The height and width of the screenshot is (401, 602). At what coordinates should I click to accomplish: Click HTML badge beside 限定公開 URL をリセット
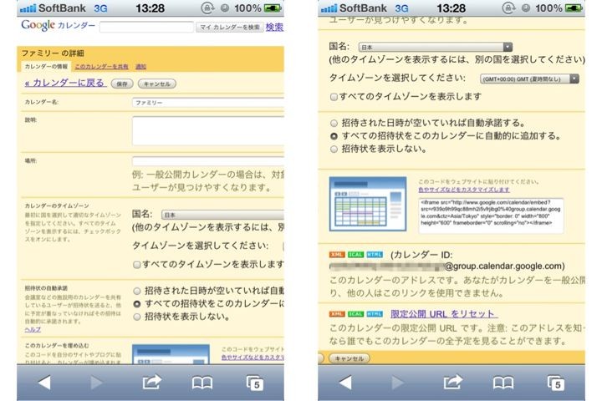[375, 314]
